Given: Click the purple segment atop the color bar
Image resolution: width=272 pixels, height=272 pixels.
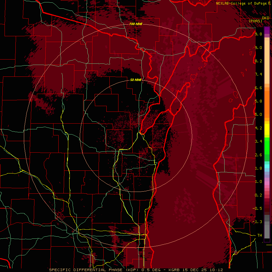Looking at the screenshot, I should tap(267, 31).
